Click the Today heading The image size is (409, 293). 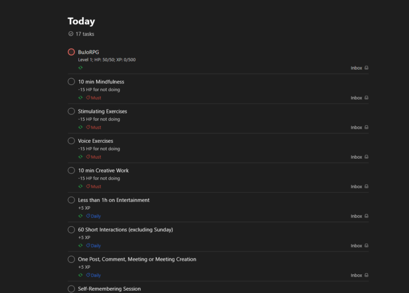pos(81,22)
